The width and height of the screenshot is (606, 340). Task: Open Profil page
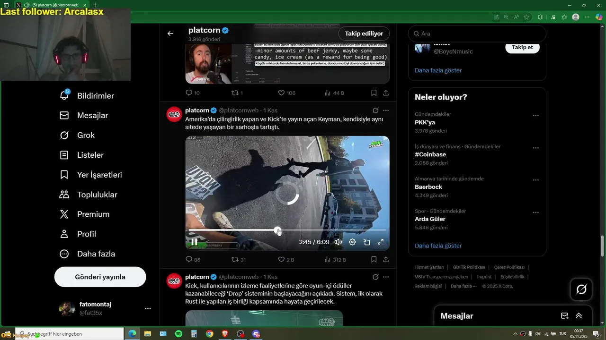[78, 234]
